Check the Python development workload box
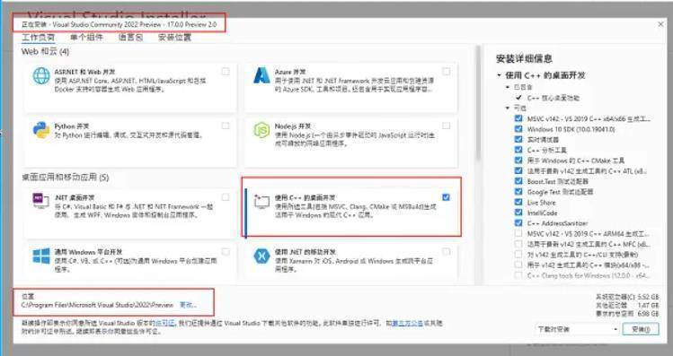The image size is (673, 356). pyautogui.click(x=226, y=126)
